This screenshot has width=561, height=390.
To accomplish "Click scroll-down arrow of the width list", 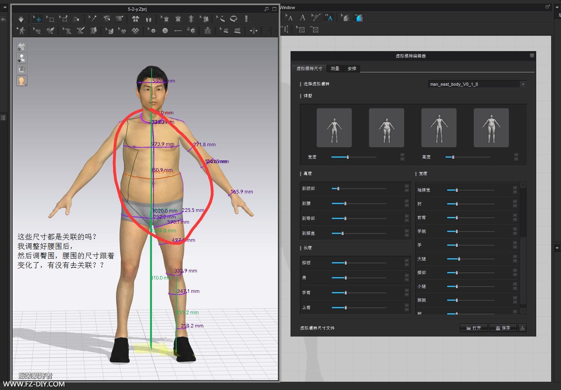I will [x=523, y=311].
